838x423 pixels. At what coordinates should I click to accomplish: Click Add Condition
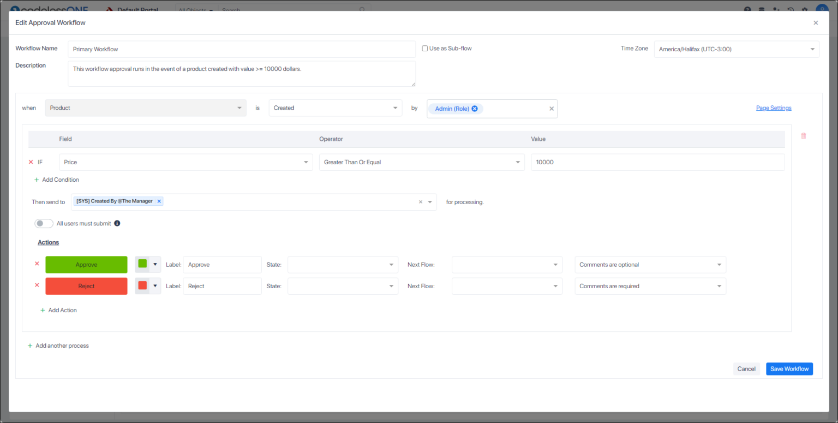[x=61, y=180]
